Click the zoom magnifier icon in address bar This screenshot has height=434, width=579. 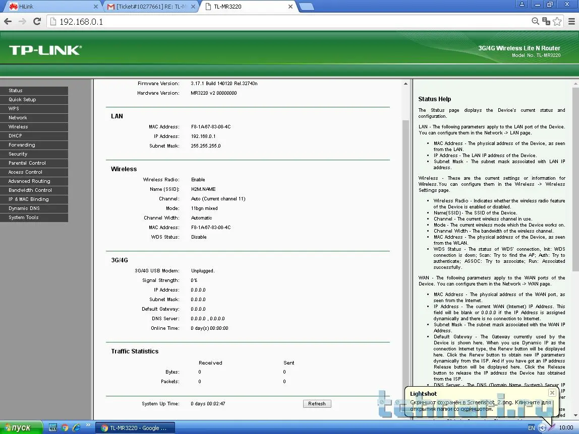[535, 22]
